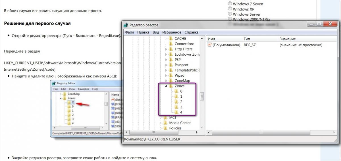This screenshot has height=161, width=341.
Task: Click the Passport folder icon
Action: point(171,65)
